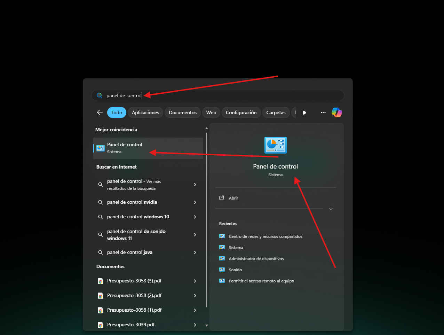
Task: Click the search text field
Action: pos(223,95)
